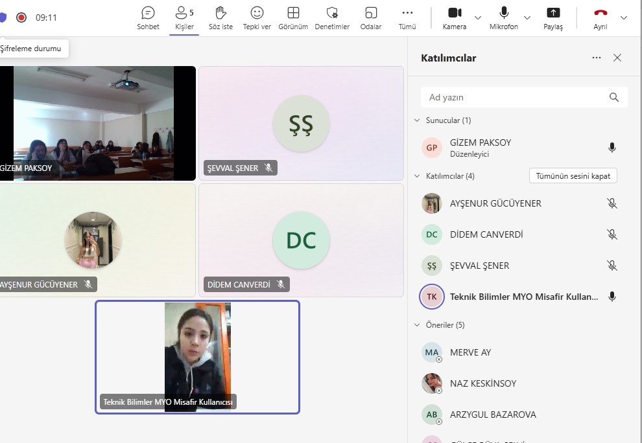This screenshot has width=642, height=443.
Task: Open the Tepki ver reactions menu
Action: pos(257,17)
